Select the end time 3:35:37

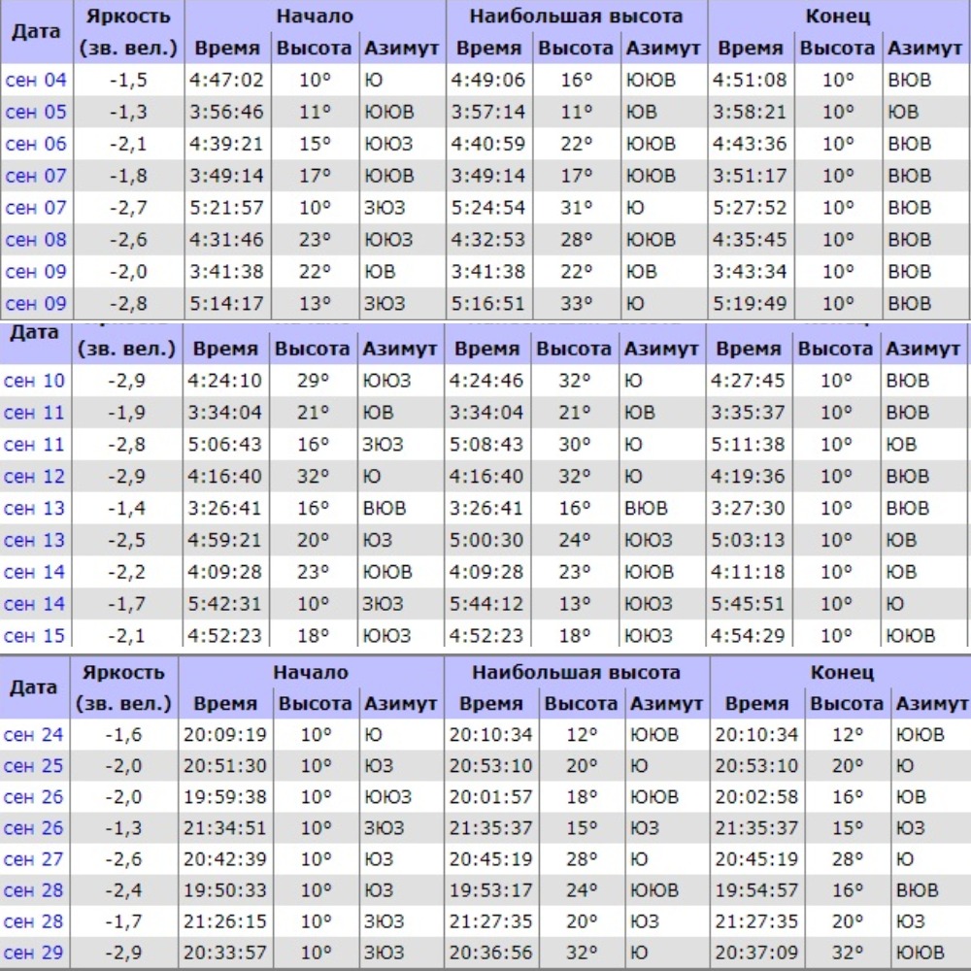[x=748, y=413]
